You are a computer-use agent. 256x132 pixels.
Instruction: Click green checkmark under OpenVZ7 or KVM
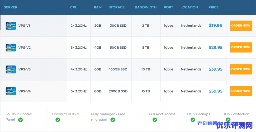click(x=58, y=120)
